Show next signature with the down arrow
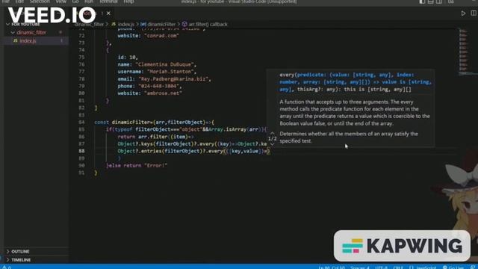The image size is (478, 269). tap(272, 144)
